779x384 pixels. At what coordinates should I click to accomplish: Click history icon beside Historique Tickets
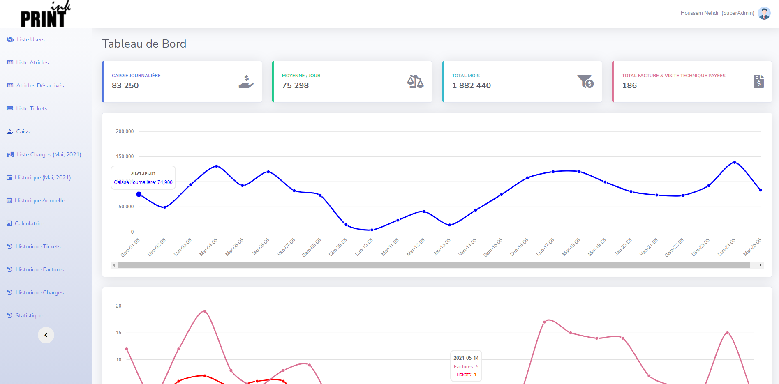[x=9, y=246]
